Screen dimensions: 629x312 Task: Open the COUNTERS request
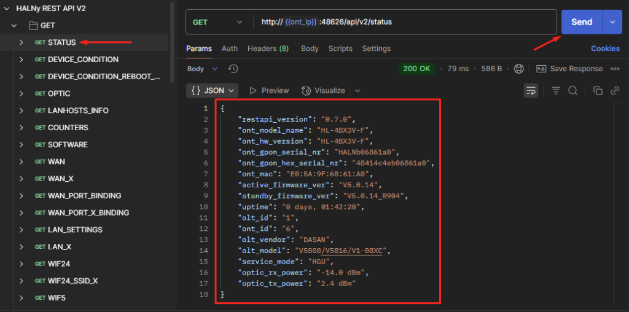[x=61, y=128]
